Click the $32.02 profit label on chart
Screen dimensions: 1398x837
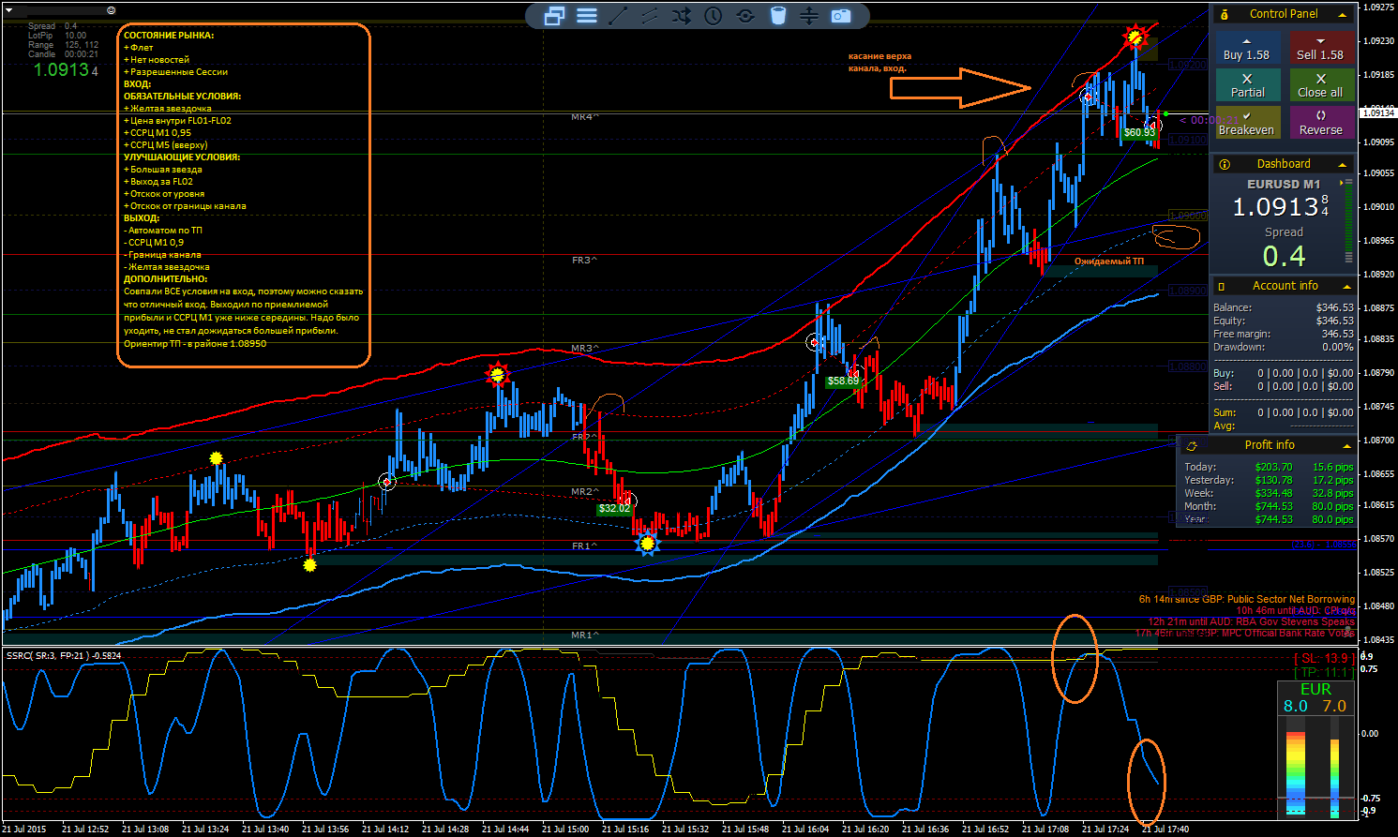click(x=614, y=508)
